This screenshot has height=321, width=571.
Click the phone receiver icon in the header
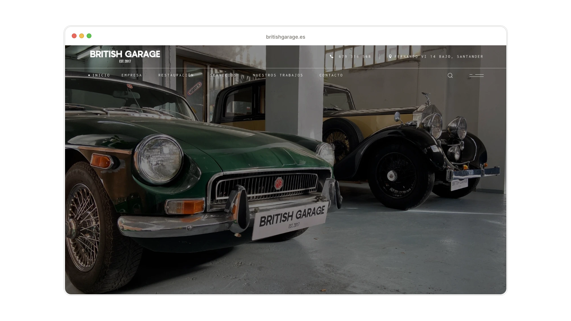[332, 56]
